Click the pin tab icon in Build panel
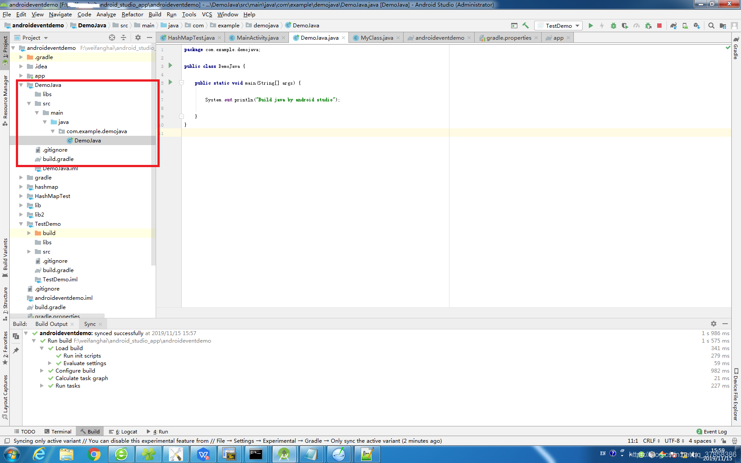Viewport: 741px width, 463px height. tap(16, 350)
